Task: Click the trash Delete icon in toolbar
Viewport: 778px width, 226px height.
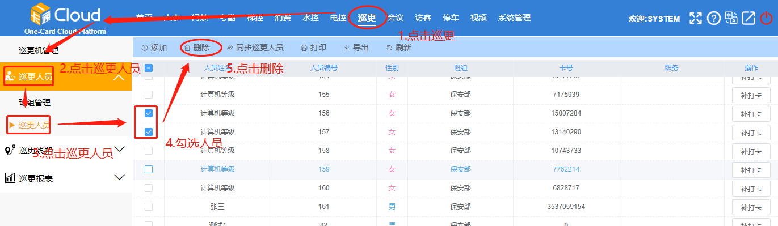Action: pyautogui.click(x=187, y=48)
